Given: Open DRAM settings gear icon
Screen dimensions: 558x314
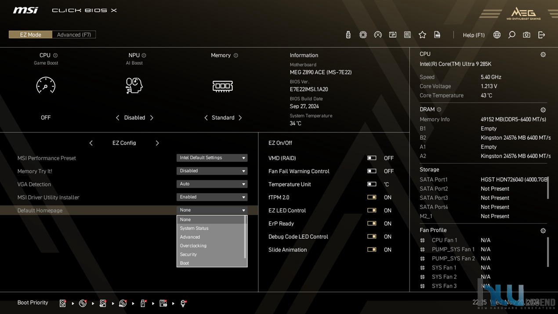Looking at the screenshot, I should point(543,110).
